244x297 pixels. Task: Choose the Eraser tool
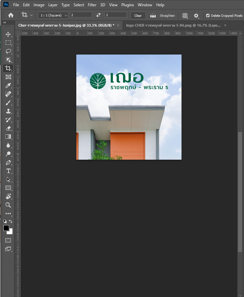(8, 128)
